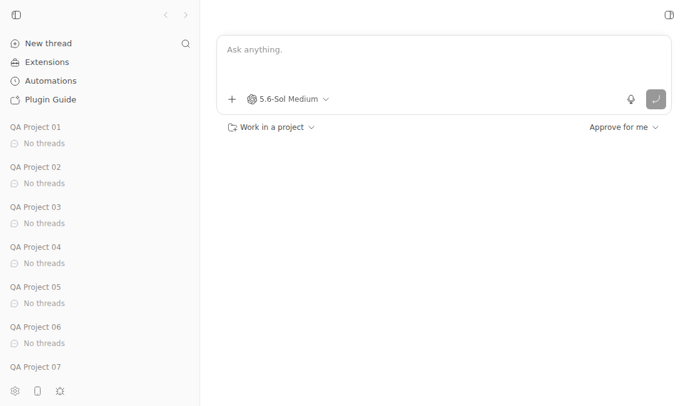Click No threads under QA Project 03
Screen dimensions: 688x406
tap(38, 224)
